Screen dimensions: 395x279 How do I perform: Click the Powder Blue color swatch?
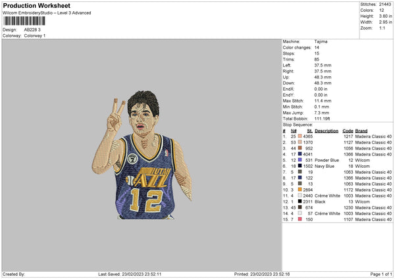300,160
